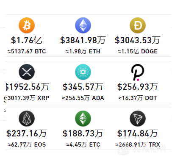Click the $256.93万 Polkadot amount

138,87
